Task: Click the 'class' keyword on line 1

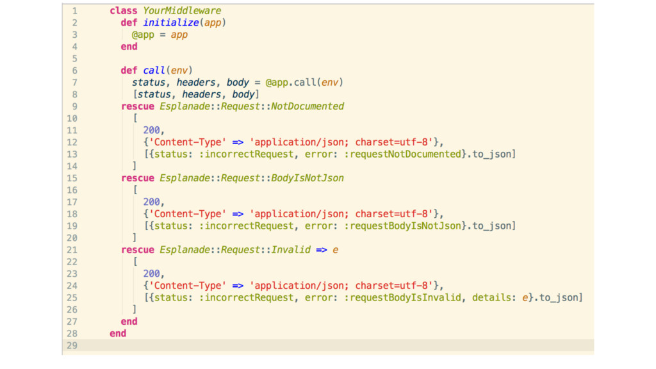Action: [x=124, y=11]
